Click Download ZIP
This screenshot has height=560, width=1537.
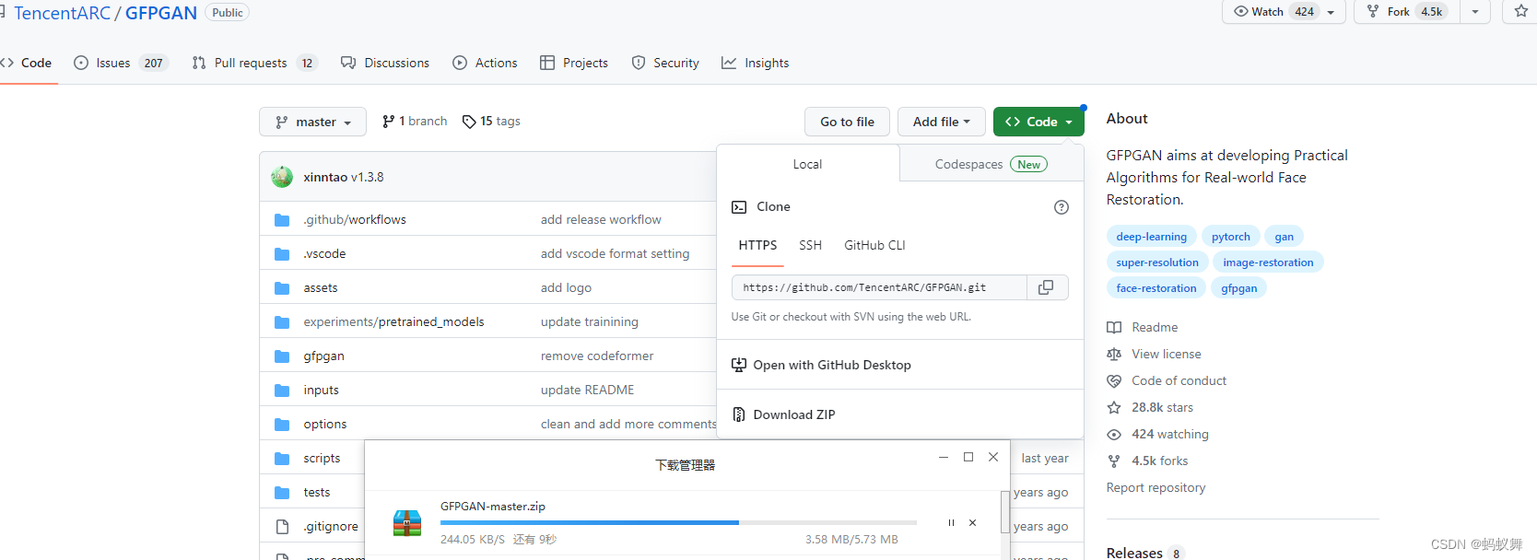793,414
